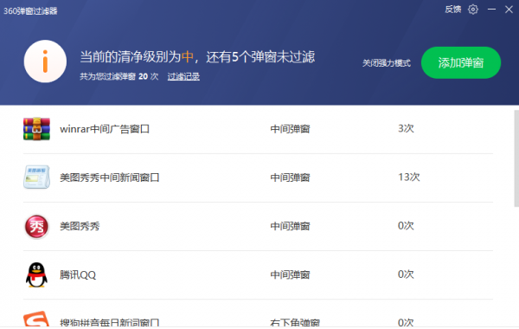Click the red 美图秀秀 app icon
This screenshot has width=519, height=329.
tap(36, 226)
